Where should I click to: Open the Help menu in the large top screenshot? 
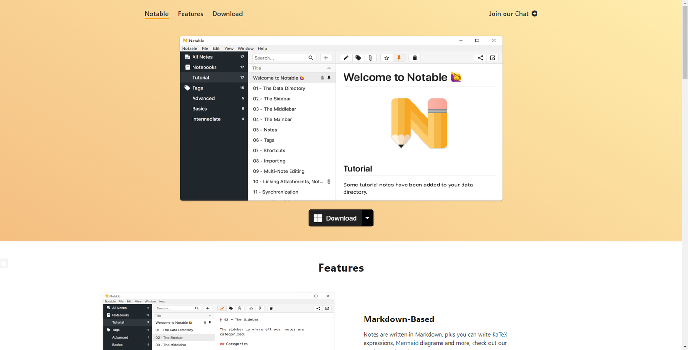click(x=262, y=48)
